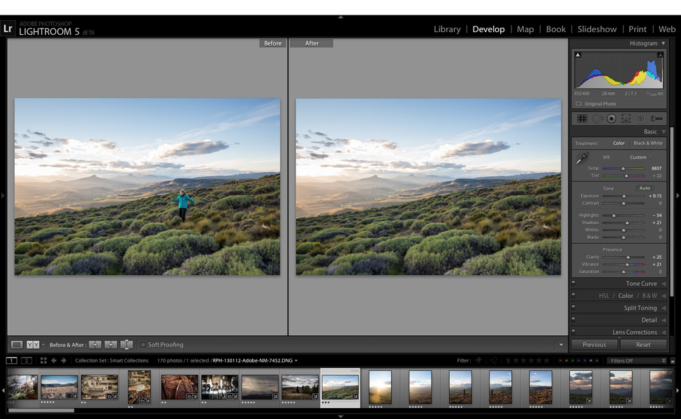The height and width of the screenshot is (419, 681).
Task: Open the WB Custom preset dropdown
Action: pyautogui.click(x=640, y=157)
